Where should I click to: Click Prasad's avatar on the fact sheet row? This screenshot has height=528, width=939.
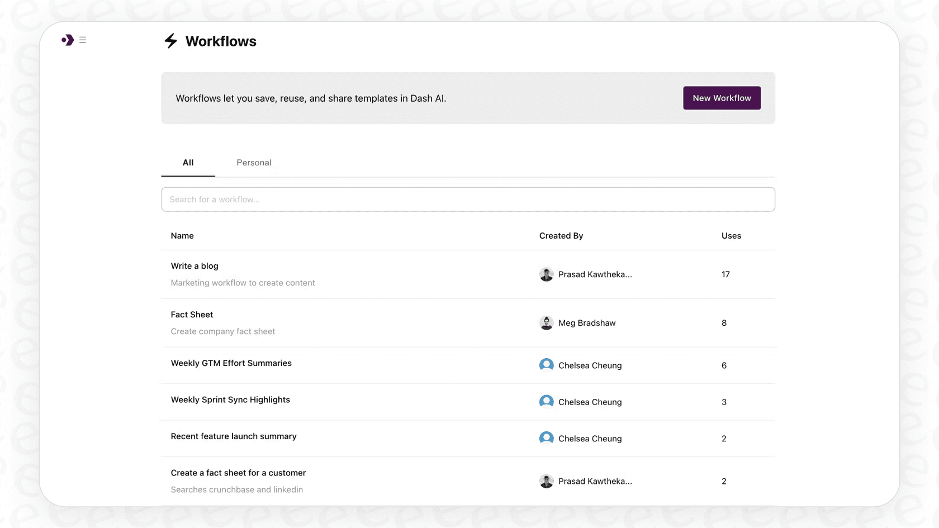(x=546, y=481)
